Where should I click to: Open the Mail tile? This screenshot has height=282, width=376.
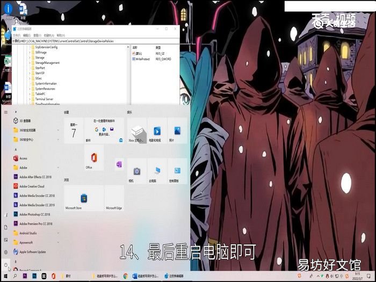click(104, 131)
